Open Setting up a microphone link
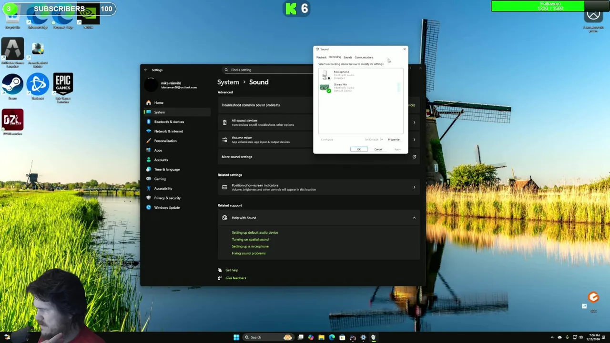The width and height of the screenshot is (610, 343). coord(250,246)
